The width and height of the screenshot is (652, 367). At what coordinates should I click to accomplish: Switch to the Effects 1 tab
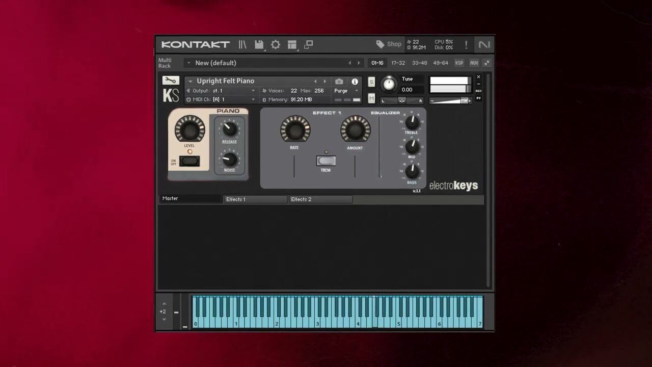point(255,199)
